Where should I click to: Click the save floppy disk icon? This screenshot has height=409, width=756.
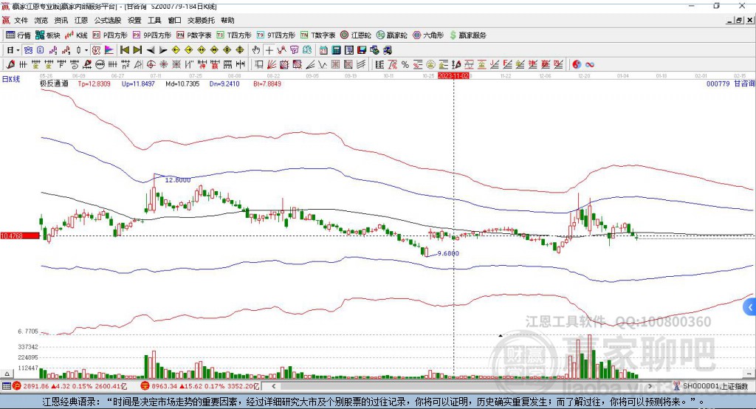pyautogui.click(x=362, y=50)
